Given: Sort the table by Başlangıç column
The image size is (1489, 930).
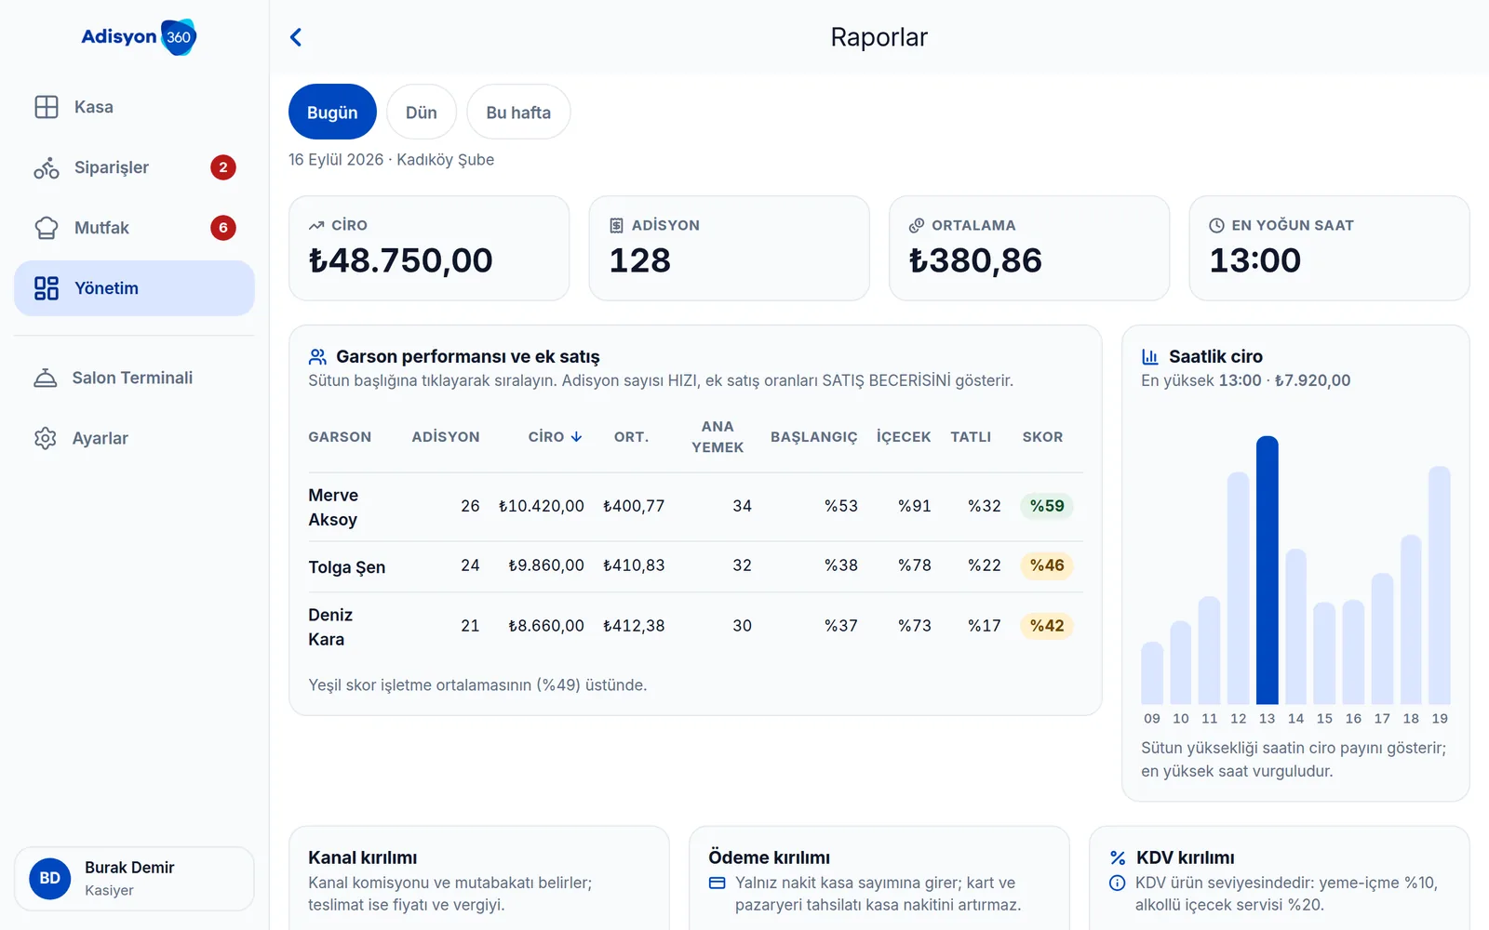Looking at the screenshot, I should 814,437.
